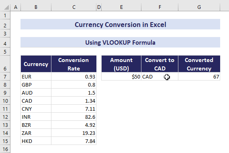The height and width of the screenshot is (153, 229).
Task: Select row 13 header
Action: click(x=5, y=125)
